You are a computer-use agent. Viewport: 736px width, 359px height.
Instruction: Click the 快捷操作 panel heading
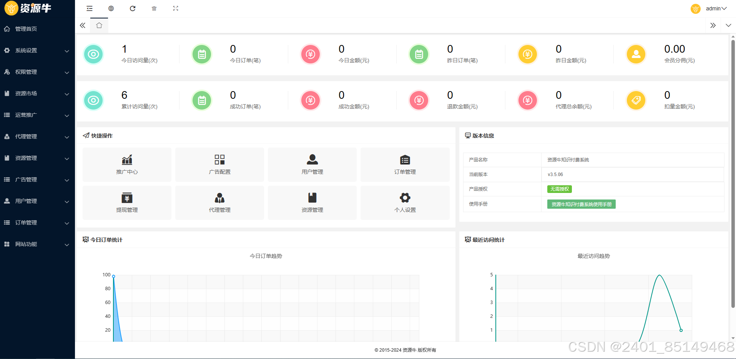98,136
